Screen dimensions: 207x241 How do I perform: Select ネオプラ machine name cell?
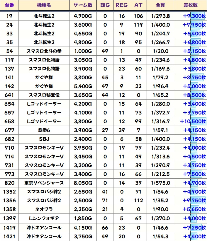pos(44,209)
